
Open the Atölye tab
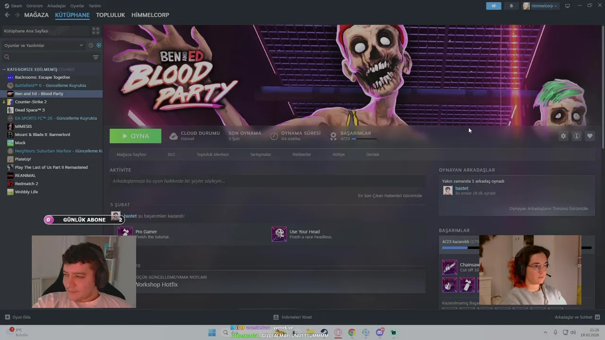click(x=338, y=154)
